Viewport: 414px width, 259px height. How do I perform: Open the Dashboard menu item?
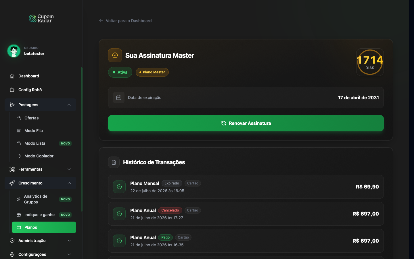[40, 76]
